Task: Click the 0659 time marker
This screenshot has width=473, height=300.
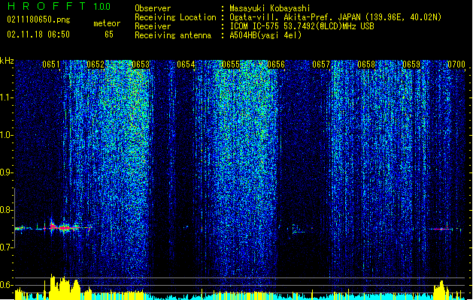Action: click(x=411, y=64)
